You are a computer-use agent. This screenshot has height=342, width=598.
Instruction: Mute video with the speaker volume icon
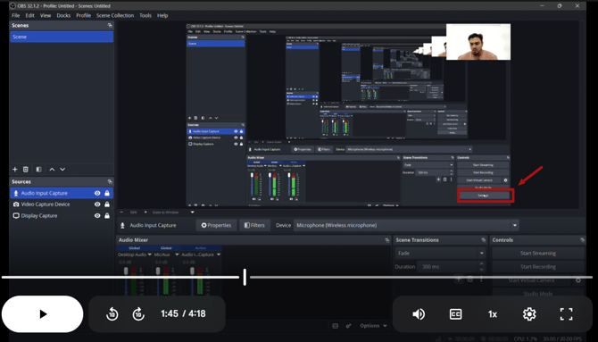click(419, 314)
